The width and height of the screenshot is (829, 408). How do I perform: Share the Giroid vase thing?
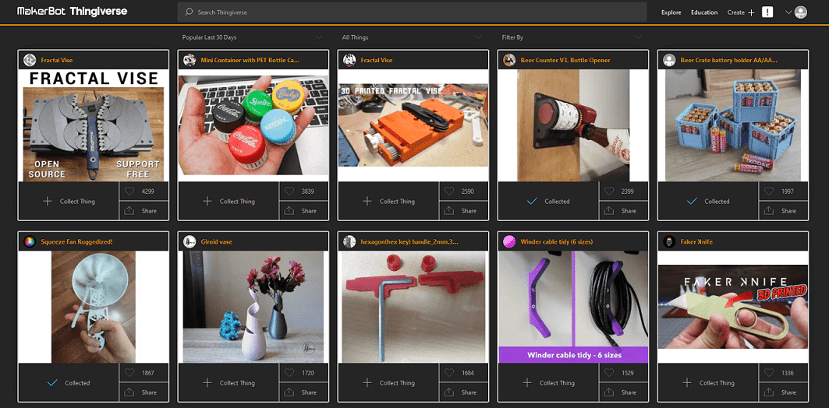coord(304,392)
